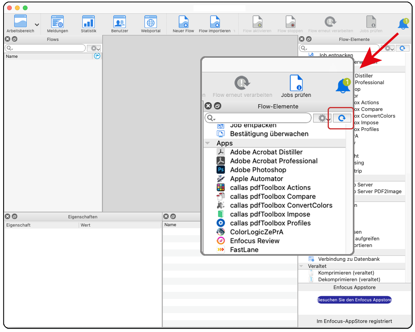Image resolution: width=415 pixels, height=332 pixels.
Task: Collapse the Veraltet category
Action: (x=301, y=266)
